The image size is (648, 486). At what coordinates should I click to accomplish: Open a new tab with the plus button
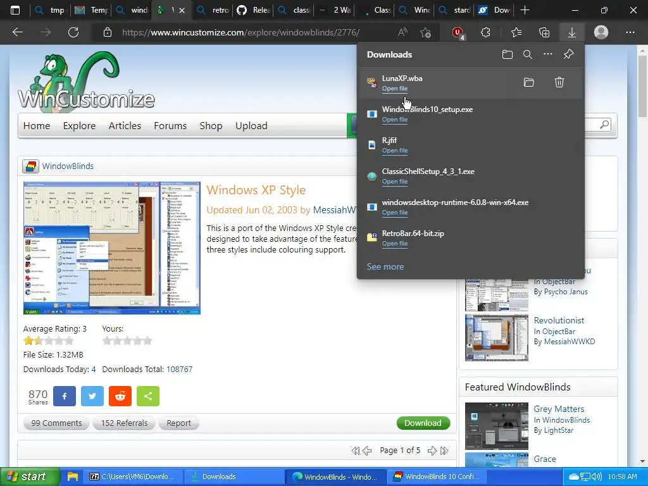click(525, 10)
